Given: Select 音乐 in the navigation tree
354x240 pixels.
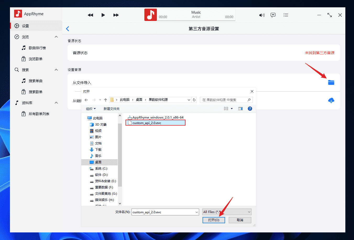Looking at the screenshot, I should click(96, 156).
